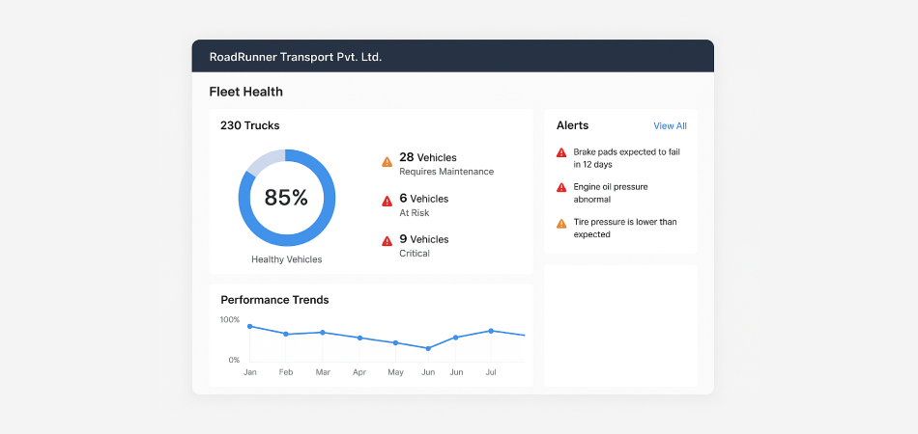Image resolution: width=918 pixels, height=434 pixels.
Task: Click the light-blue segment of the donut chart
Action: point(265,162)
